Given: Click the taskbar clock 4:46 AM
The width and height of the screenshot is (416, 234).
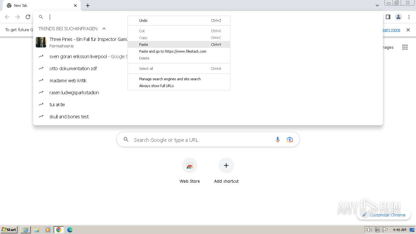Looking at the screenshot, I should click(x=399, y=230).
